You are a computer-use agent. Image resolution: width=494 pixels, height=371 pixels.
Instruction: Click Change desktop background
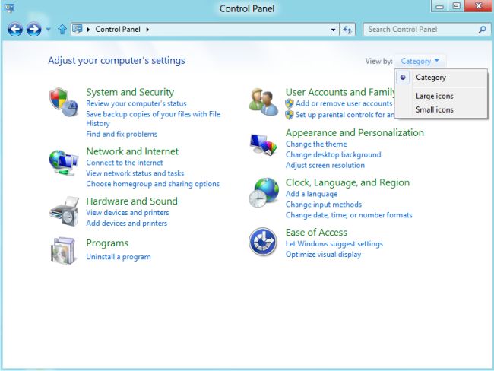[334, 155]
